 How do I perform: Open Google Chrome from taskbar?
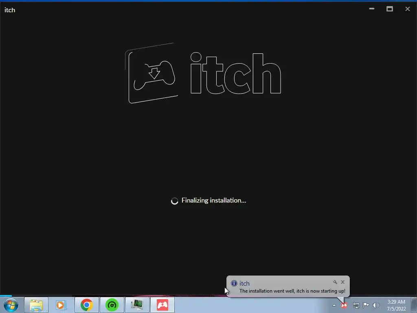tap(87, 305)
